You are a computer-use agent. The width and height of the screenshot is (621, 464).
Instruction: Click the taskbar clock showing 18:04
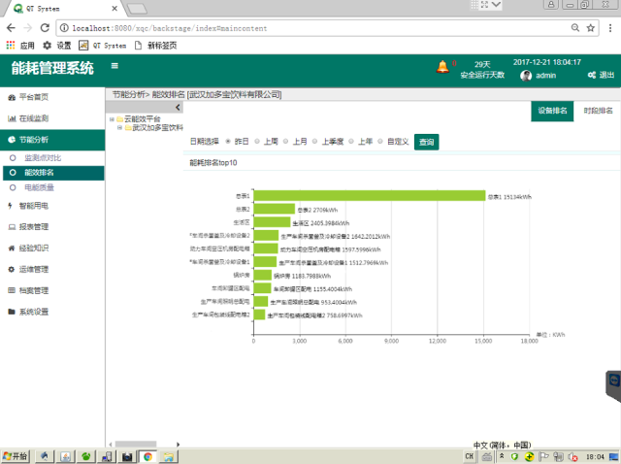point(595,457)
